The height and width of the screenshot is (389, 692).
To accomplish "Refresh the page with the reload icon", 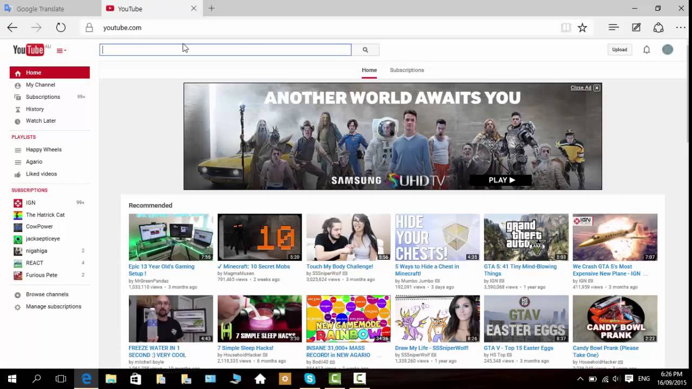I will pos(61,28).
